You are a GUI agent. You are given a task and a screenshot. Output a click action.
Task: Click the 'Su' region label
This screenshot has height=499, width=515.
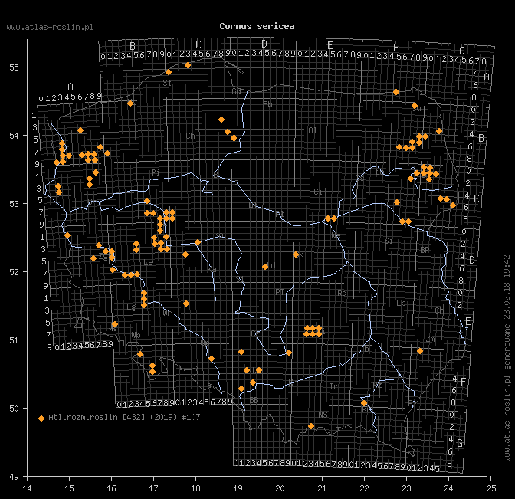pos(416,109)
